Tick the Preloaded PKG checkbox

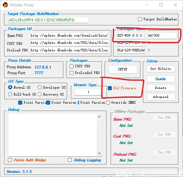pyautogui.click(x=71, y=73)
